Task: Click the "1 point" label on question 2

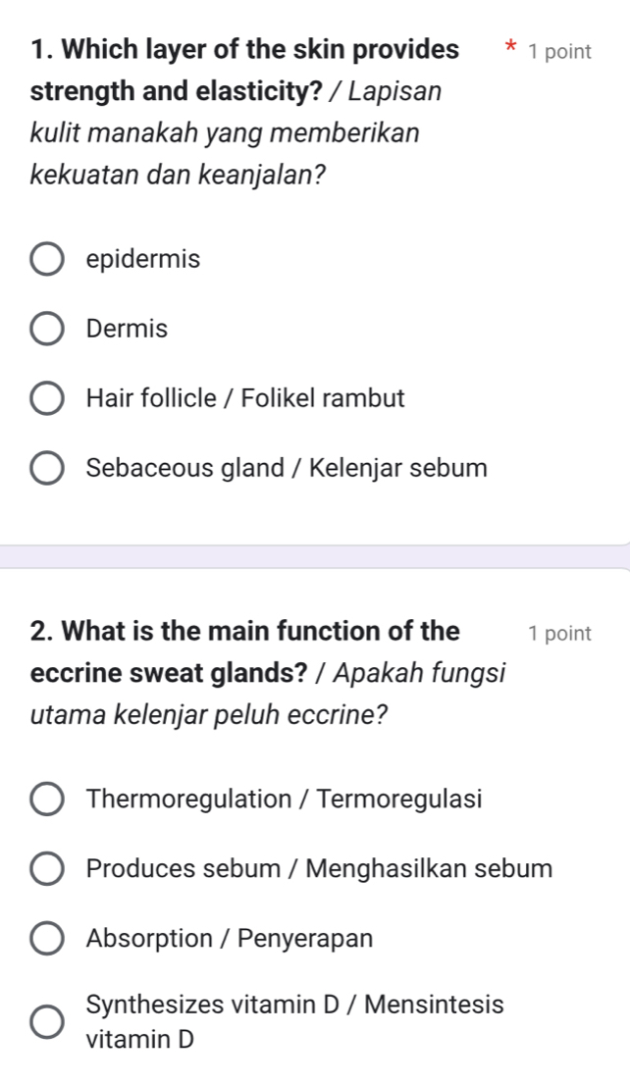Action: coord(559,634)
